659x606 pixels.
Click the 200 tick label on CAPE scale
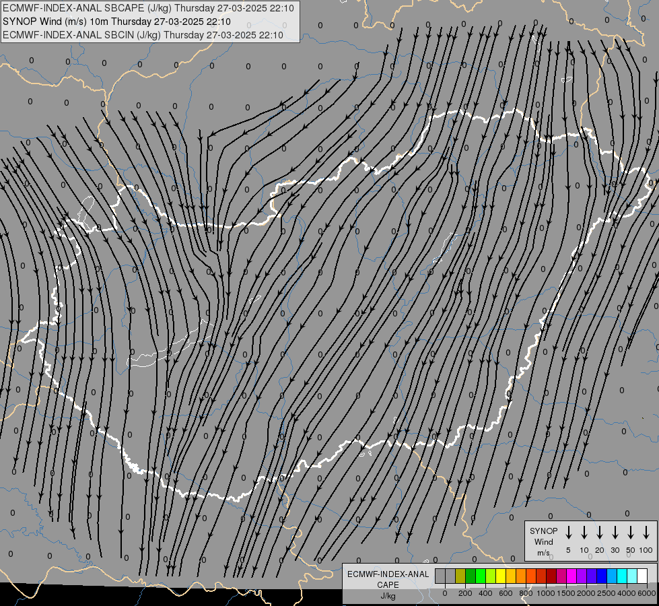point(465,593)
